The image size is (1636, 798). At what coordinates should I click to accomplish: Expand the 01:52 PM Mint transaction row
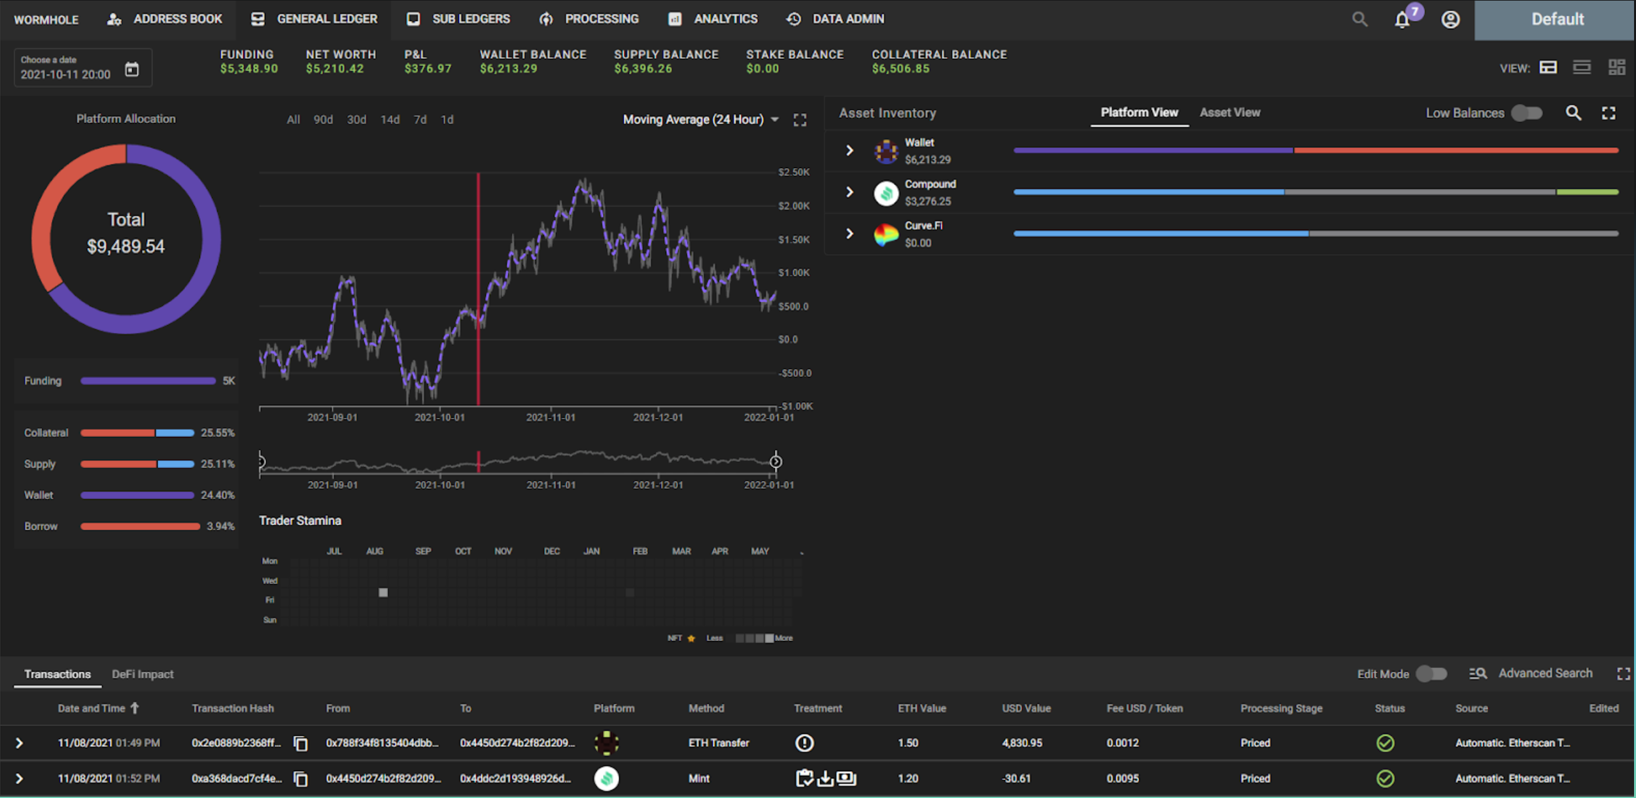point(19,778)
